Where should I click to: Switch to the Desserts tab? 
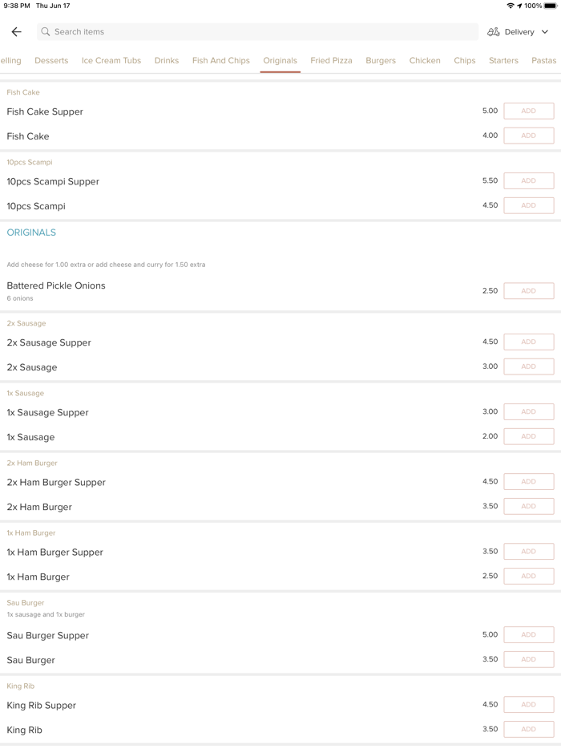[x=51, y=60]
